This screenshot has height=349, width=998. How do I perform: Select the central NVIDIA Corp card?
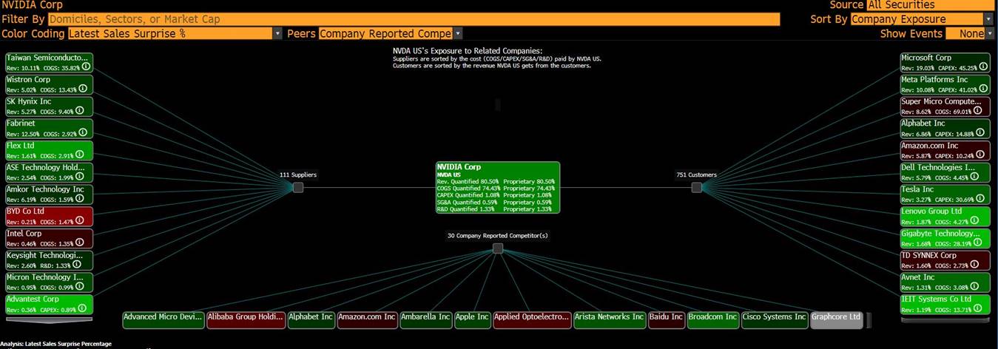(498, 188)
